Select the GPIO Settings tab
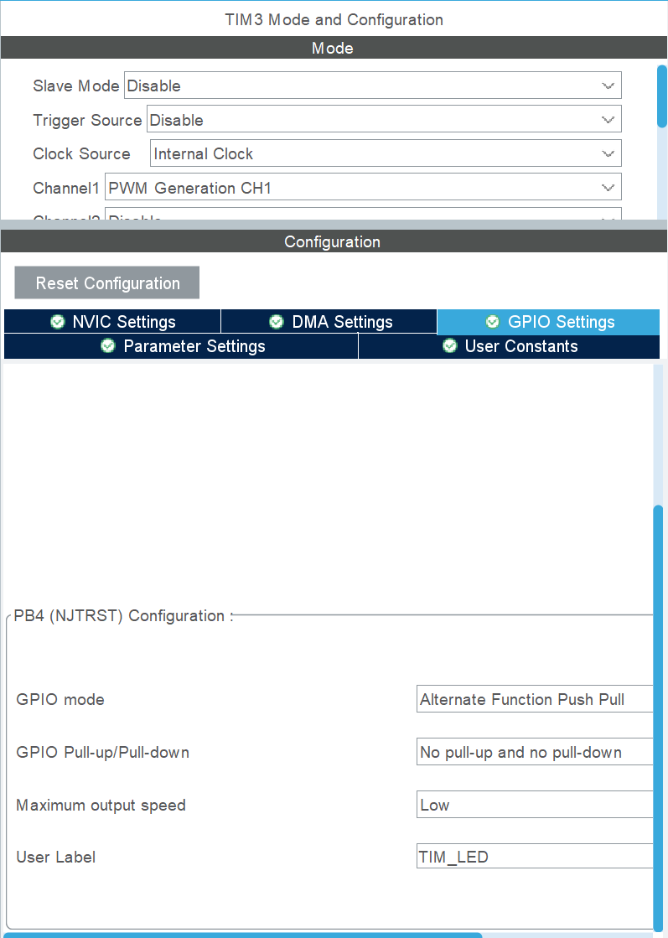This screenshot has width=668, height=938. click(x=548, y=321)
